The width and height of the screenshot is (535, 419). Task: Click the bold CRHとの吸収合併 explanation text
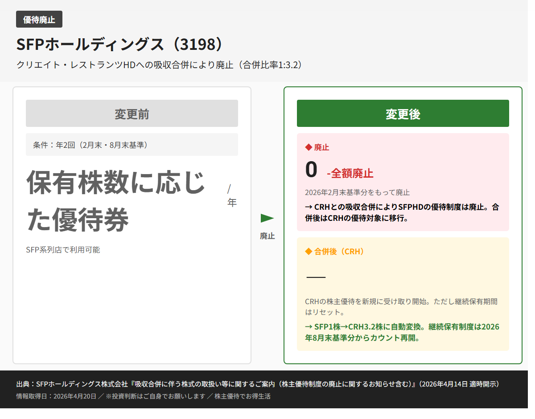point(402,212)
